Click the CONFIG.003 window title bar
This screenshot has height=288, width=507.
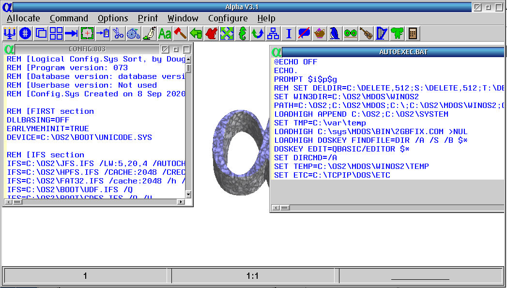[x=87, y=49]
